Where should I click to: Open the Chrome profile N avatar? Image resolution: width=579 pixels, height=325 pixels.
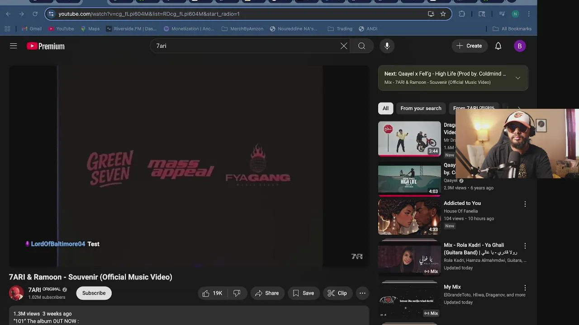(515, 14)
